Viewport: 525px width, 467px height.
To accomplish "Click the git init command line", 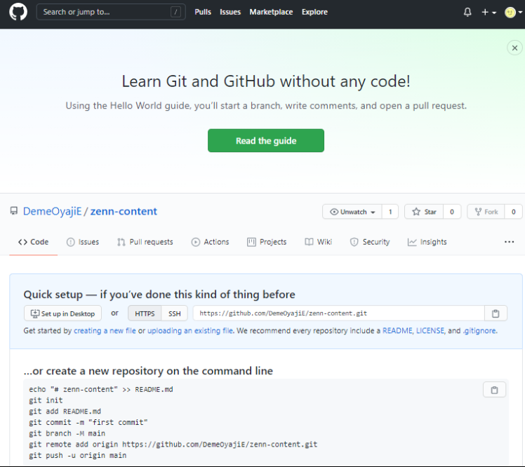I will (x=46, y=400).
